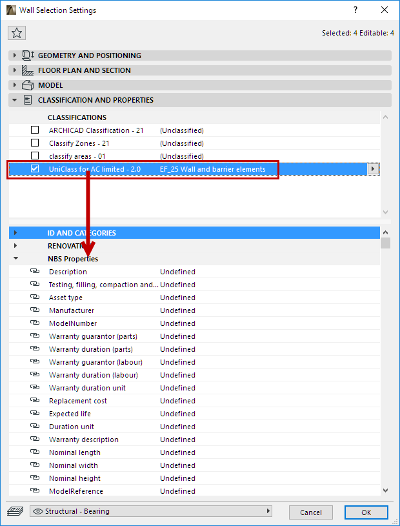Click the Floor Plan and Section panel icon

coord(28,70)
